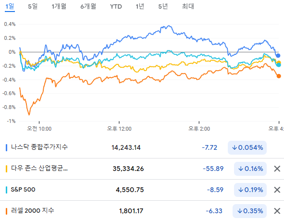284x219 pixels.
Task: Click the -8.59 point change
Action: (x=215, y=190)
